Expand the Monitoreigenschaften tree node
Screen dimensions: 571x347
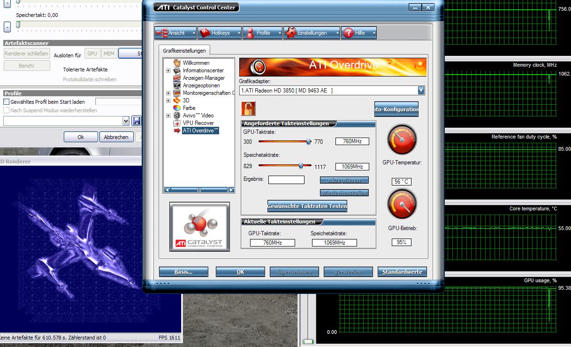click(168, 93)
